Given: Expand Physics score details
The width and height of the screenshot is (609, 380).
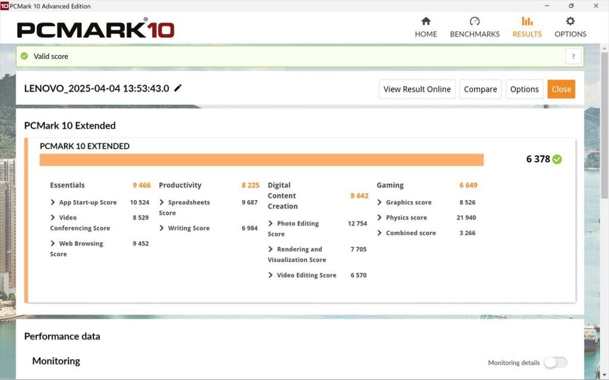Looking at the screenshot, I should [379, 217].
